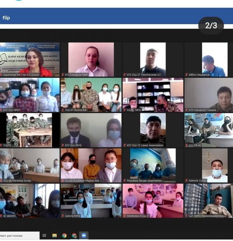Select the КГУ Гимназия №45 video tile
233x241 pixels.
91,58
